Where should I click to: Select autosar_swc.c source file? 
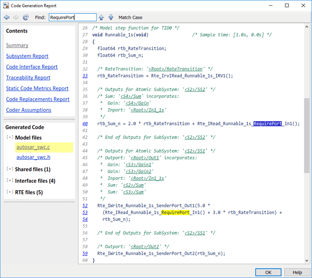tap(33, 147)
